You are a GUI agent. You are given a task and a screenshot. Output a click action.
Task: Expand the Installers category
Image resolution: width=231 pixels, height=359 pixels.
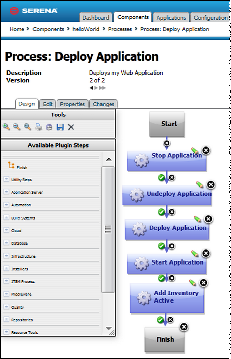pyautogui.click(x=6, y=268)
